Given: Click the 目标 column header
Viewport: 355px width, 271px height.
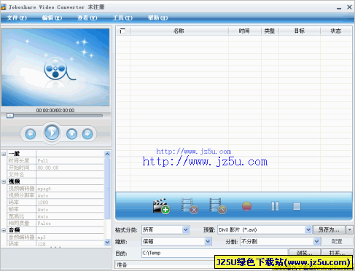Looking at the screenshot, I should 300,31.
